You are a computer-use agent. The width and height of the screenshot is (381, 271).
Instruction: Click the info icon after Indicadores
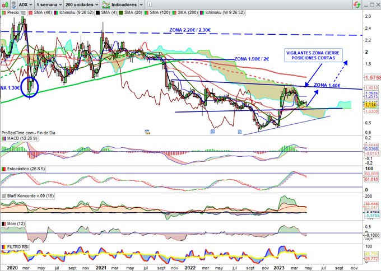point(150,4)
